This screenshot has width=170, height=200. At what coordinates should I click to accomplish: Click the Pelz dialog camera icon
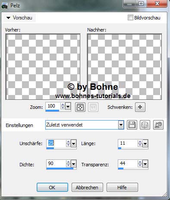coord(4,6)
